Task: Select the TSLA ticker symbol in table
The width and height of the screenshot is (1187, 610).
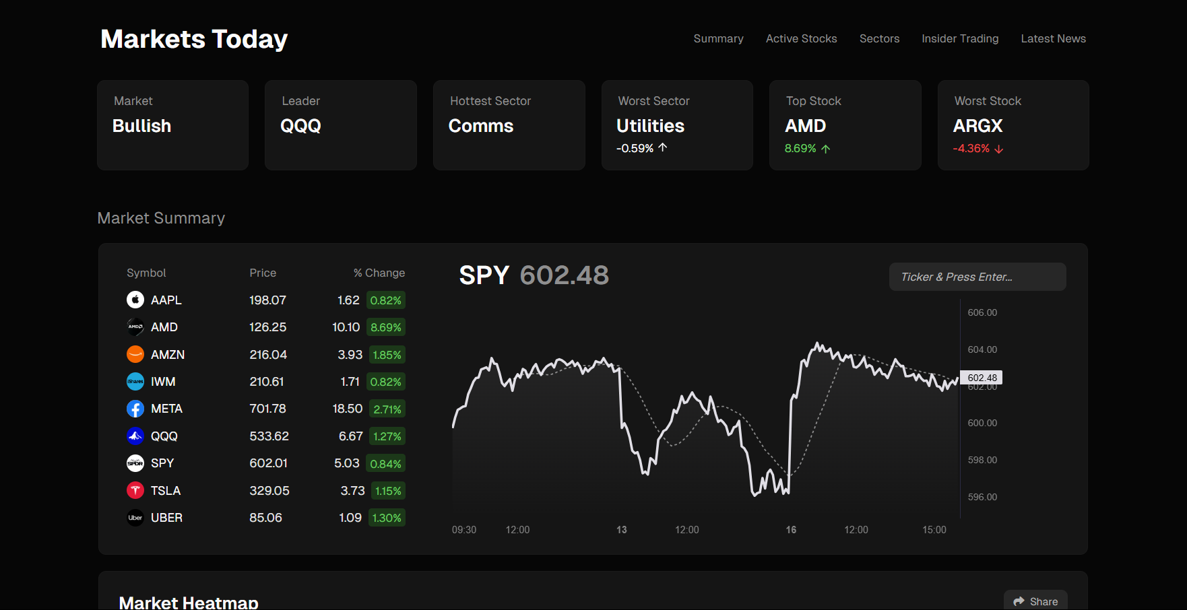Action: pos(166,491)
